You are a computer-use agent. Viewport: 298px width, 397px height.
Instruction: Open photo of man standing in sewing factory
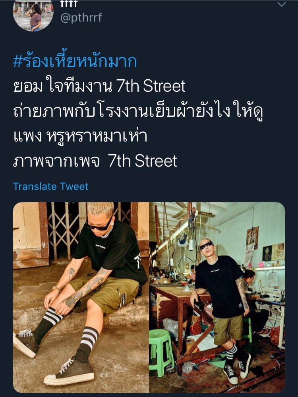click(217, 297)
